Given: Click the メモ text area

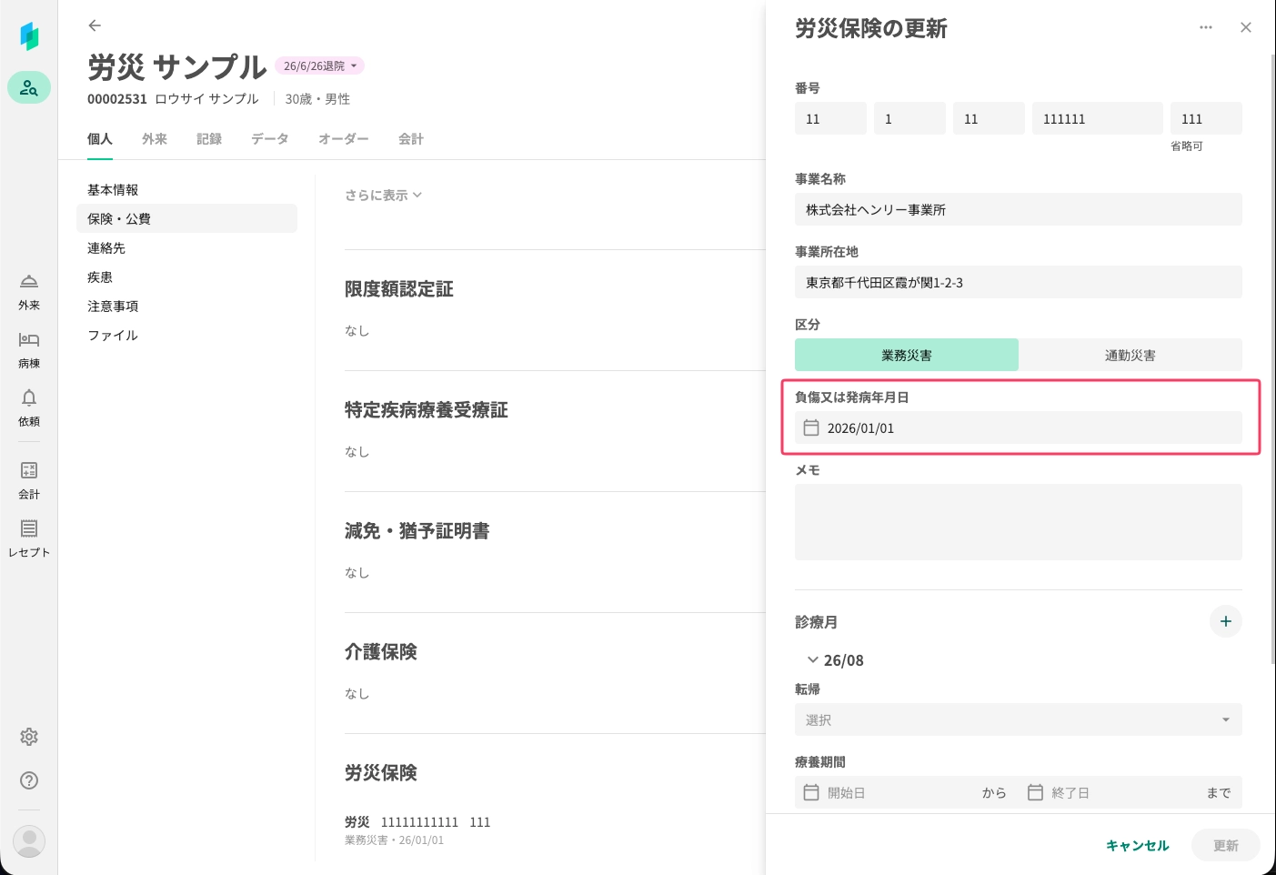Looking at the screenshot, I should [x=1019, y=522].
